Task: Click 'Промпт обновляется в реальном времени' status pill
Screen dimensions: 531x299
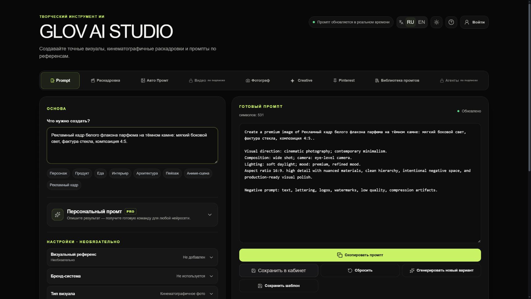Action: tap(351, 22)
